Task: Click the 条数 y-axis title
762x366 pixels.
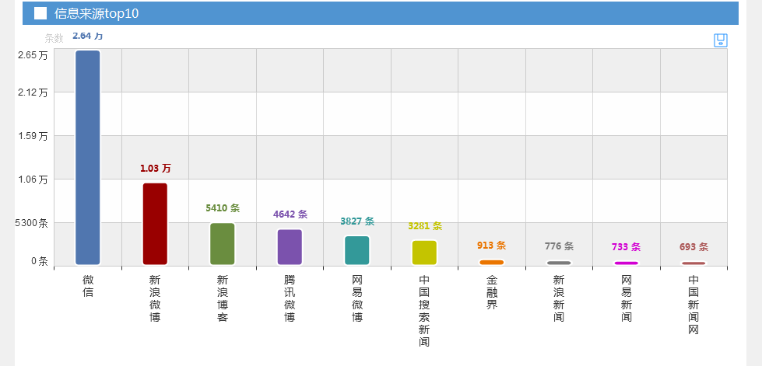Action: (x=54, y=38)
